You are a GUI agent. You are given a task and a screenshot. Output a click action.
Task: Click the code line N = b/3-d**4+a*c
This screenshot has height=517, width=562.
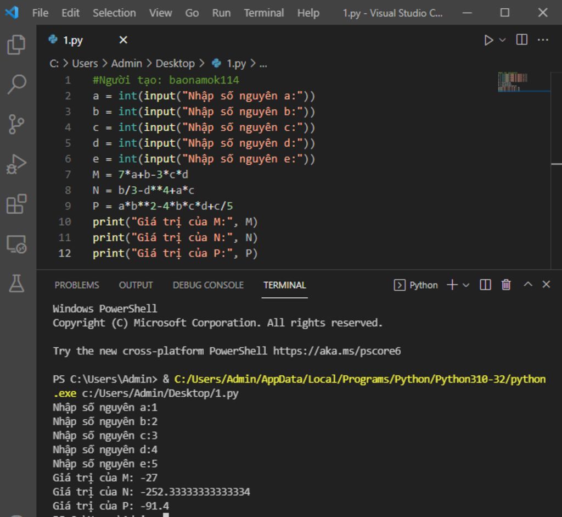click(143, 190)
